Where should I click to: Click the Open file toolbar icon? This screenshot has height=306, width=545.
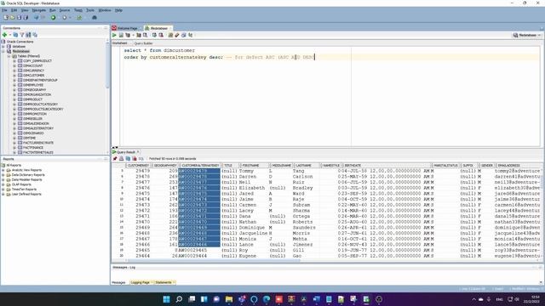[13, 17]
